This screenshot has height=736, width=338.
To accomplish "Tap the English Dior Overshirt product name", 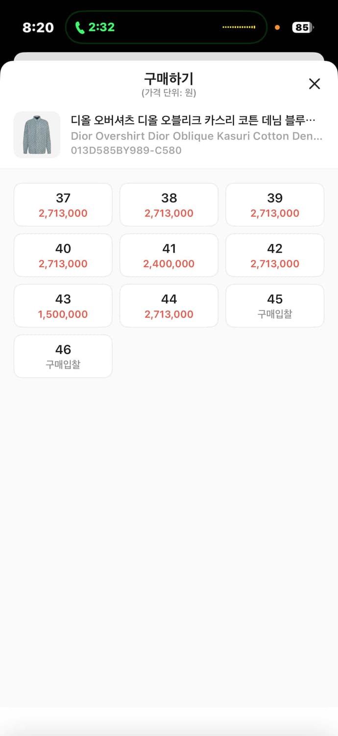I will pos(196,136).
